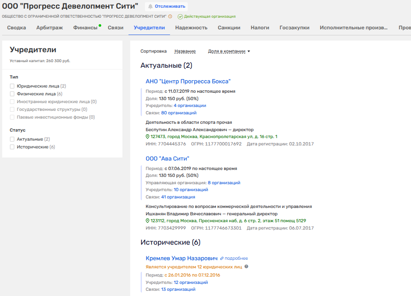Click the bell icon next to Отслеживать
The image size is (411, 296).
151,6
